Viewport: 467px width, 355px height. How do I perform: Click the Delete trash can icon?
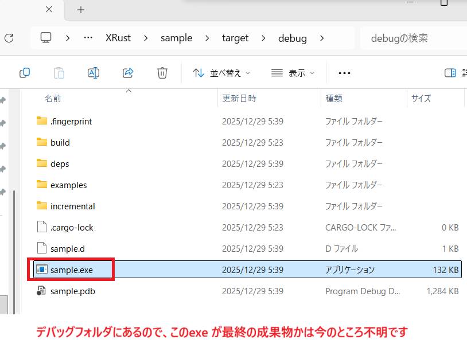162,73
